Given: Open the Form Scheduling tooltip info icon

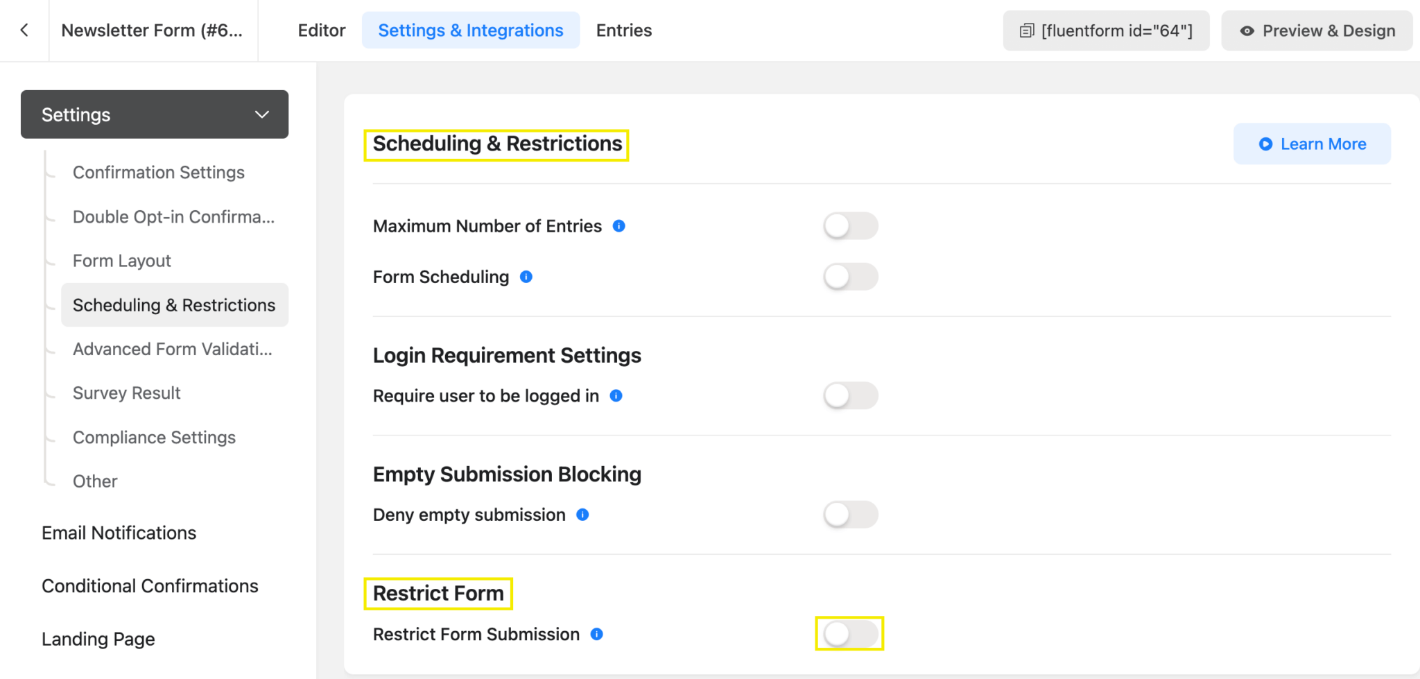Looking at the screenshot, I should pyautogui.click(x=526, y=277).
